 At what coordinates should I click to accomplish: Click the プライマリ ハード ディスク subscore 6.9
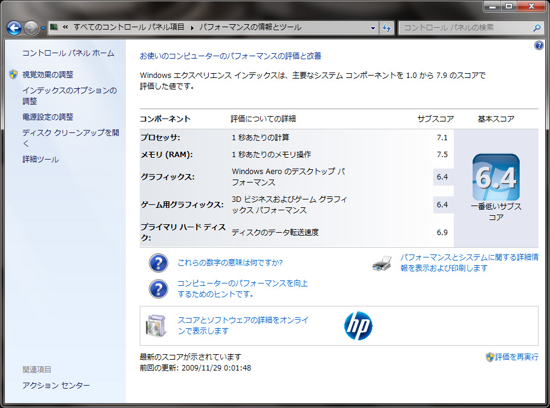pyautogui.click(x=442, y=232)
